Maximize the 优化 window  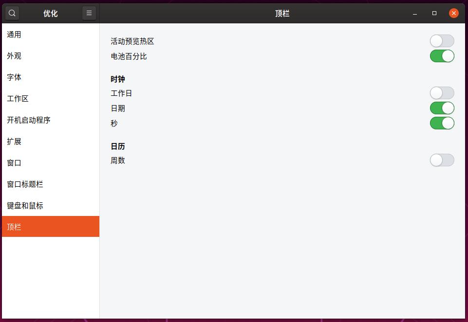(434, 13)
